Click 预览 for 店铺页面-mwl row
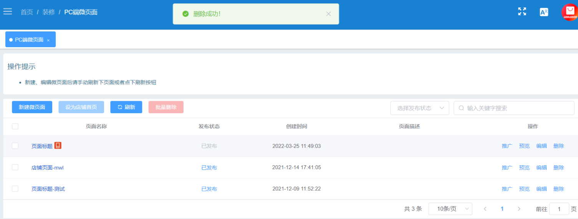Screen dimensions: 578x219 (524, 168)
